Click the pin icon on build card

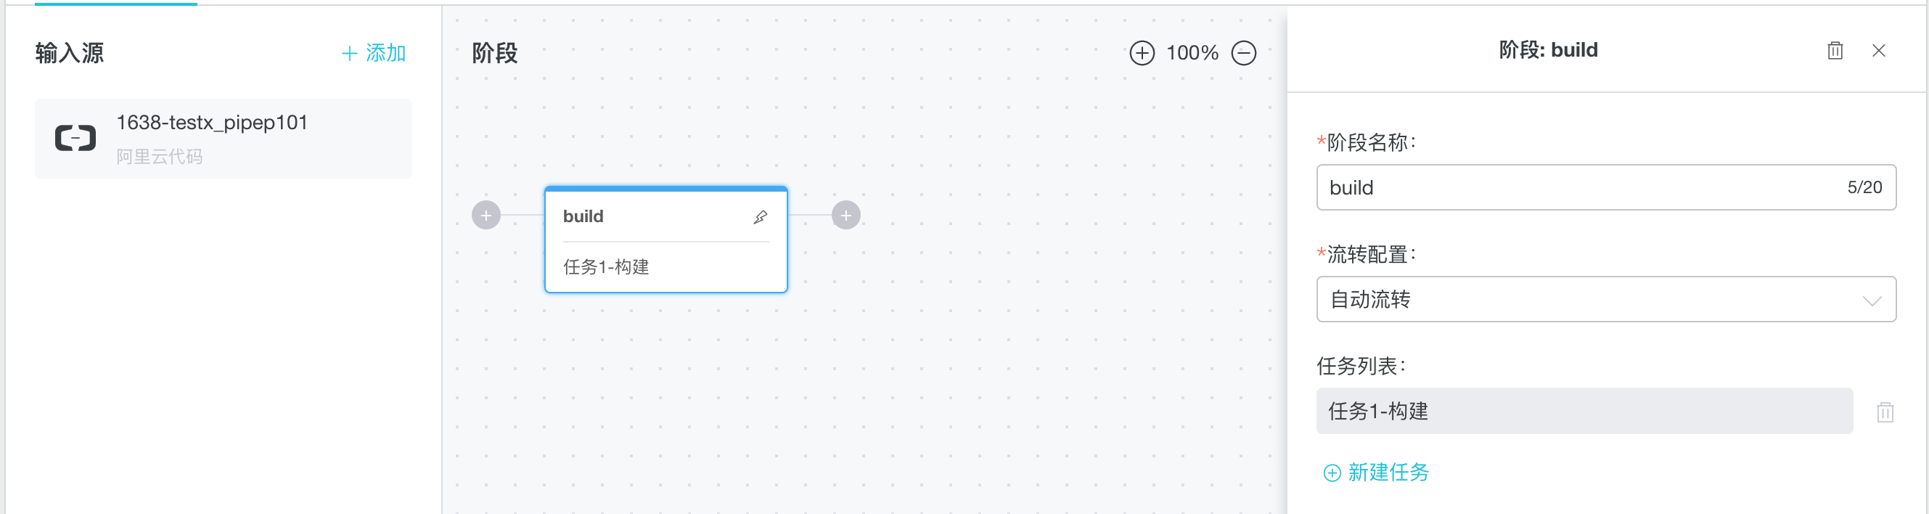(x=760, y=217)
